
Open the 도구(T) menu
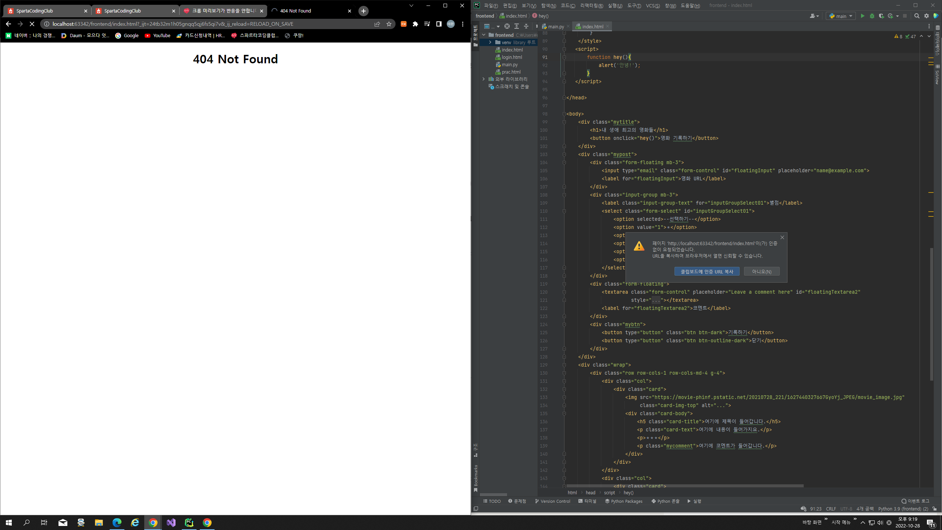pyautogui.click(x=634, y=6)
